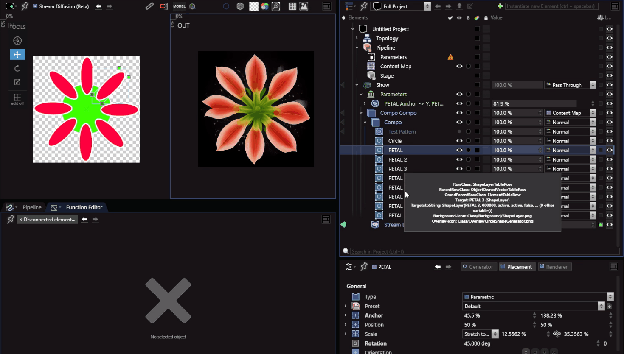Toggle the magnet snapping icon
Viewport: 624px width, 354px height.
tap(163, 6)
